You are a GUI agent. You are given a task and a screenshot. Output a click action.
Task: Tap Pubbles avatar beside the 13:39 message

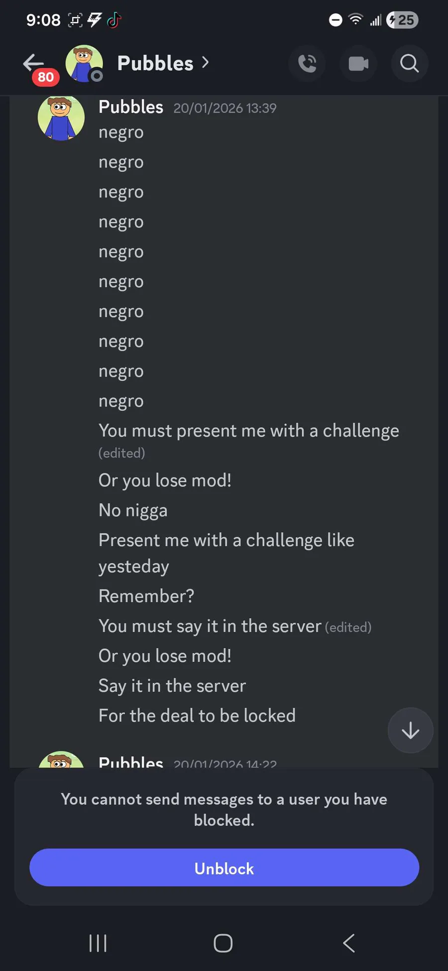click(61, 118)
